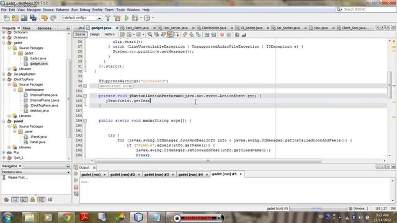Click the New File toolbar icon

coord(7,18)
